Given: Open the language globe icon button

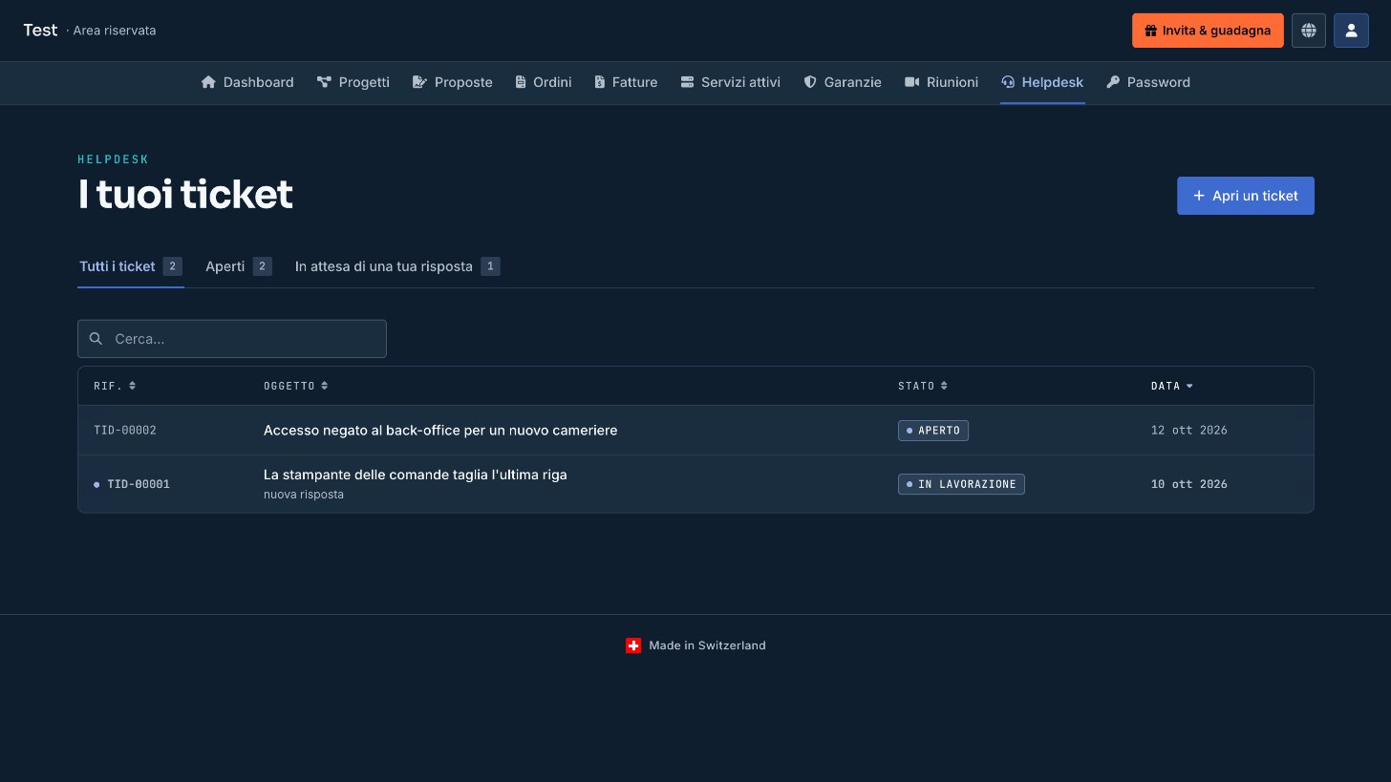Looking at the screenshot, I should coord(1309,31).
